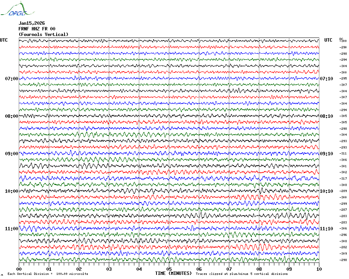Viewport: 349px width, 279px height.
Task: Click minute tick label '03' on x-axis
Action: tap(109, 269)
